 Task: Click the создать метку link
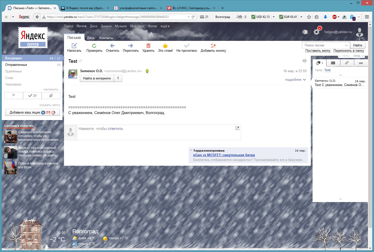(x=50, y=105)
